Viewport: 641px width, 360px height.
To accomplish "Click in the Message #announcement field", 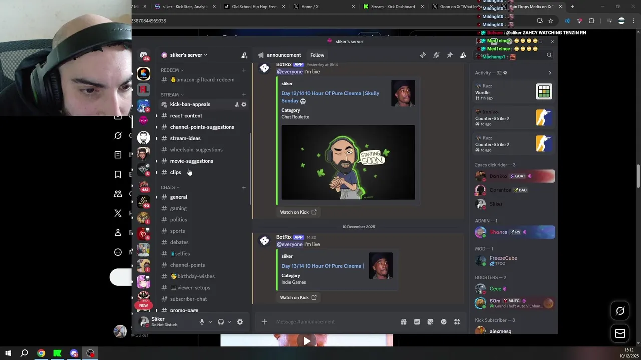I will 336,322.
